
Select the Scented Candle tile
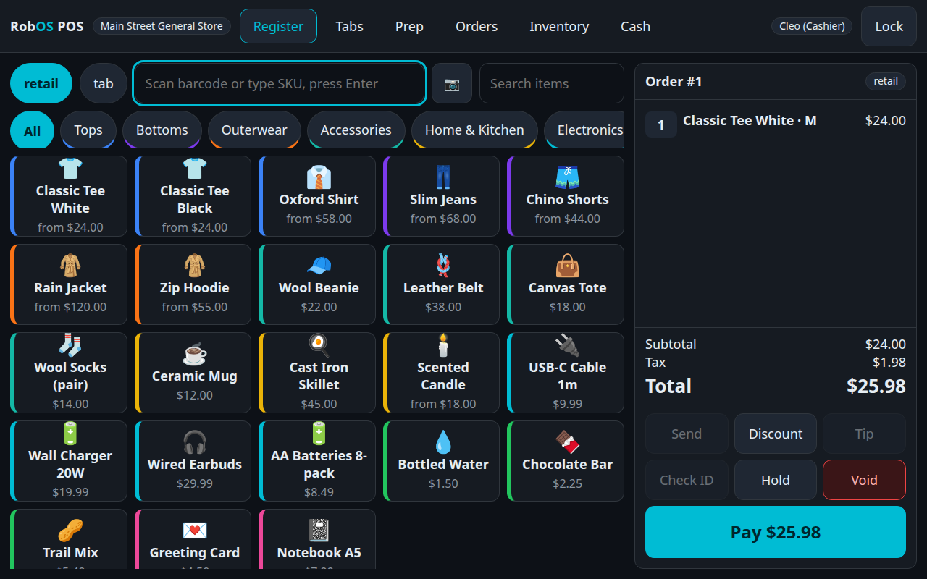click(442, 373)
